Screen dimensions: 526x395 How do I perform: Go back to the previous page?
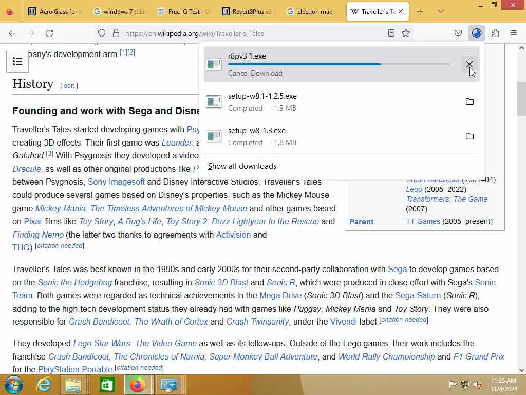pyautogui.click(x=12, y=33)
